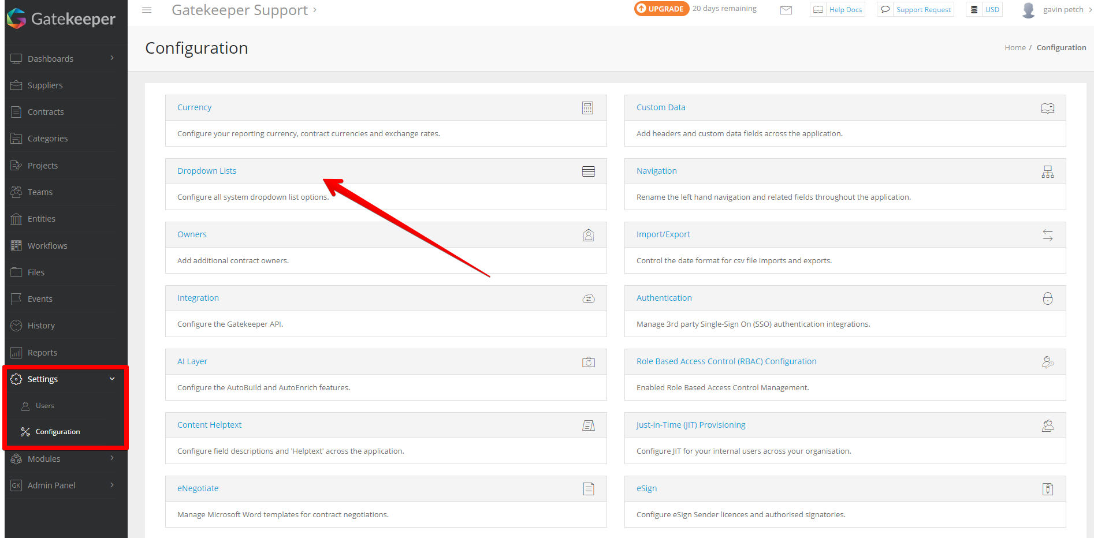Open the Integration link

(198, 298)
